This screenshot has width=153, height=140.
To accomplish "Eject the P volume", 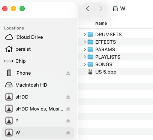I will pyautogui.click(x=68, y=121).
